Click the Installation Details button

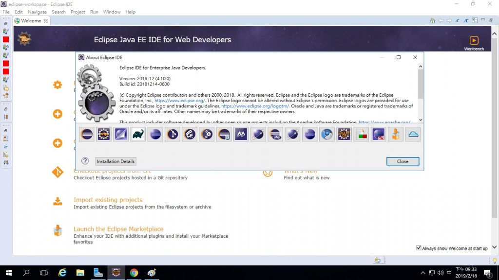pyautogui.click(x=115, y=161)
